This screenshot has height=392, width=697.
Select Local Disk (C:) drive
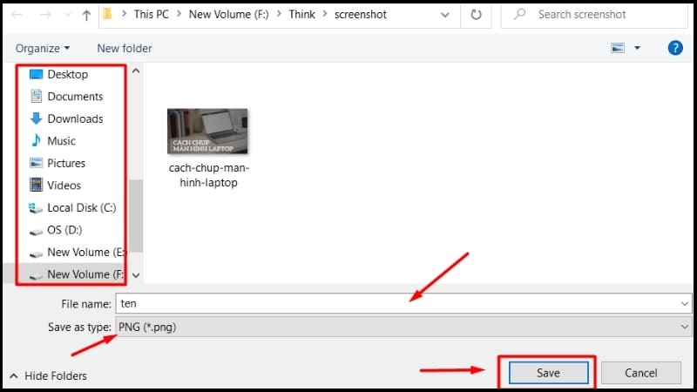click(71, 207)
